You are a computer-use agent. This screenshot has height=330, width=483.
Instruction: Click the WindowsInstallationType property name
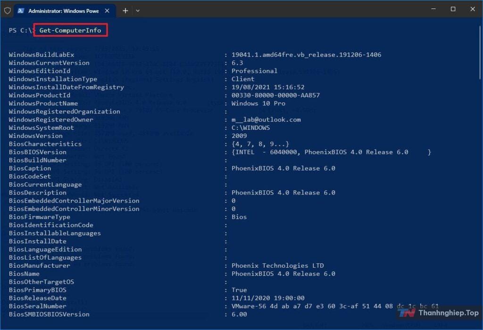tap(53, 79)
